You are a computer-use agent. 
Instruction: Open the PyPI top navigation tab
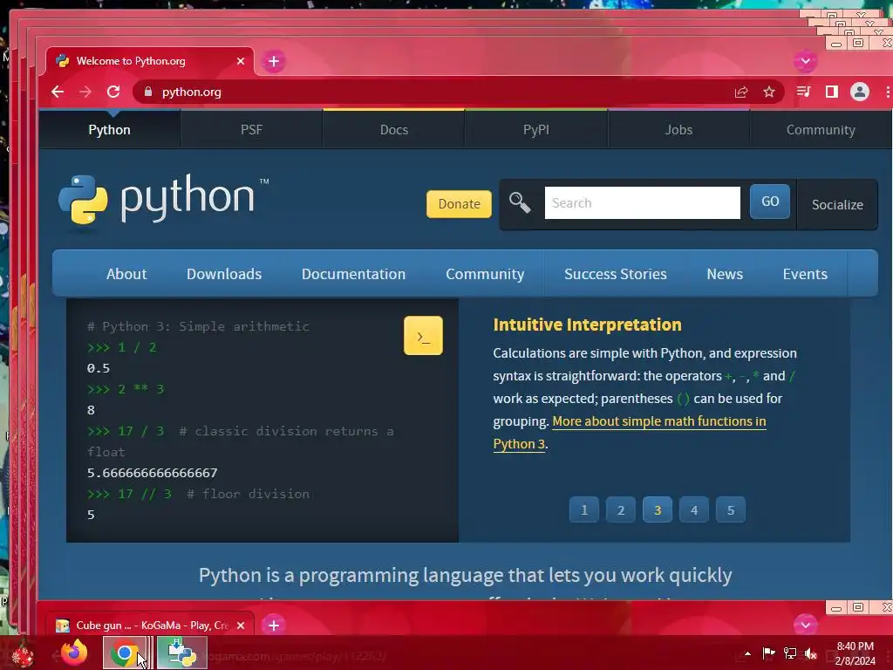tap(536, 130)
